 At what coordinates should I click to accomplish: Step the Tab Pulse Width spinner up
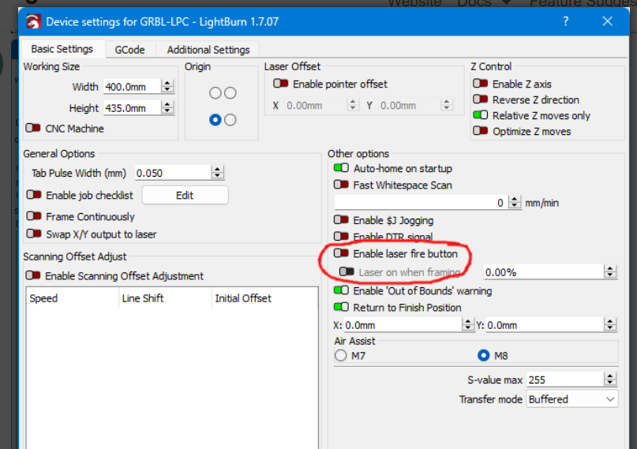pyautogui.click(x=218, y=170)
